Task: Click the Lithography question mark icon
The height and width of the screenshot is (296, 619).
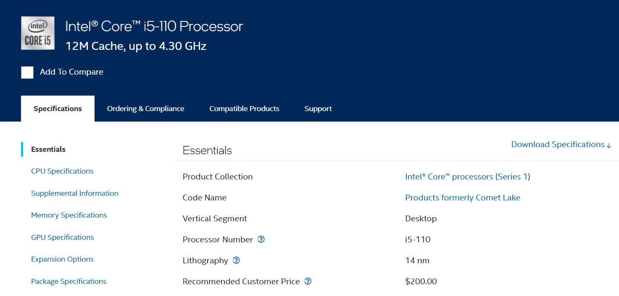Action: tap(236, 260)
